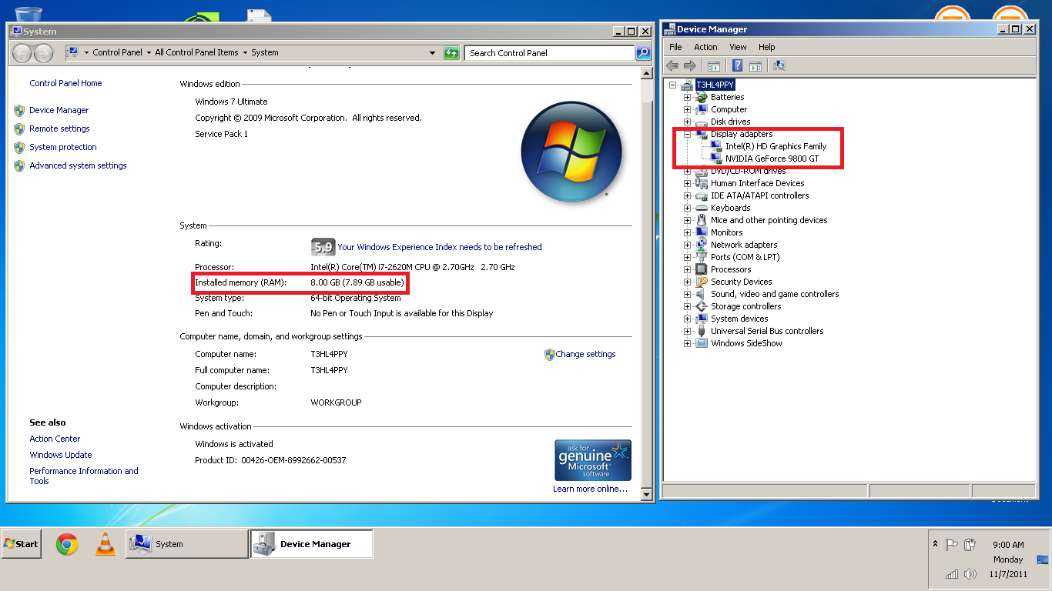Open Action Center link under See also
The width and height of the screenshot is (1052, 591).
[x=55, y=439]
